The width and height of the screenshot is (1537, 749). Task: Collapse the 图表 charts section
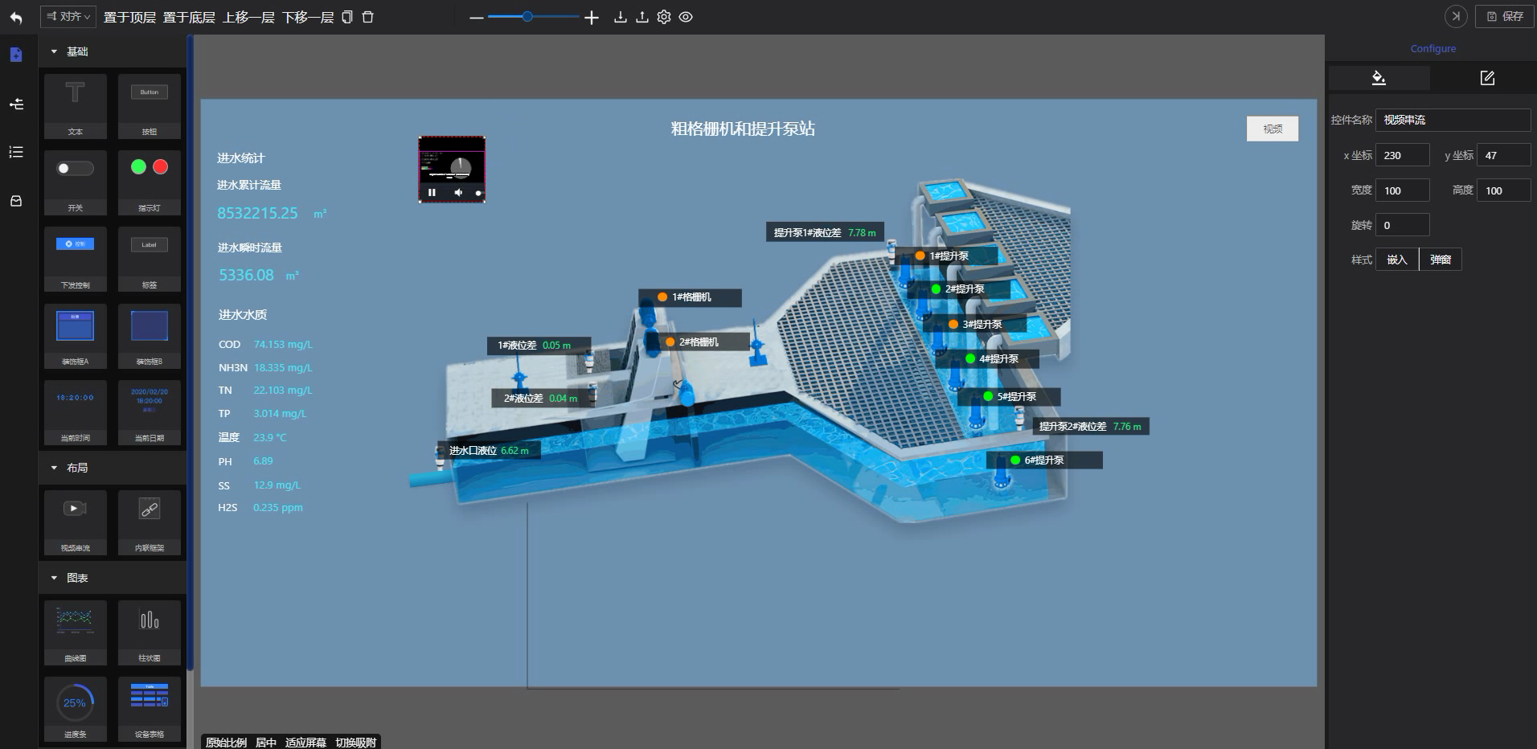point(55,578)
